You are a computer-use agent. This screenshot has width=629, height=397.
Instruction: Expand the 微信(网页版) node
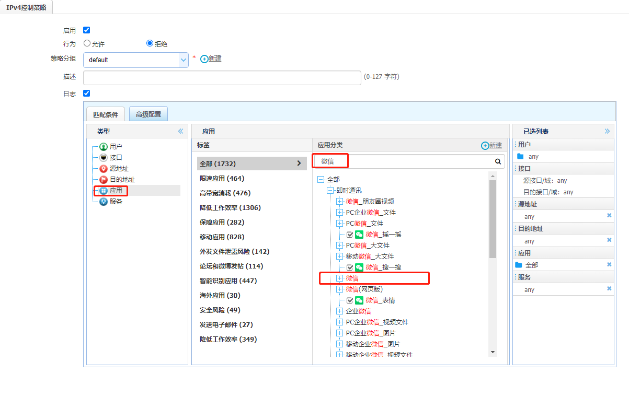(339, 289)
